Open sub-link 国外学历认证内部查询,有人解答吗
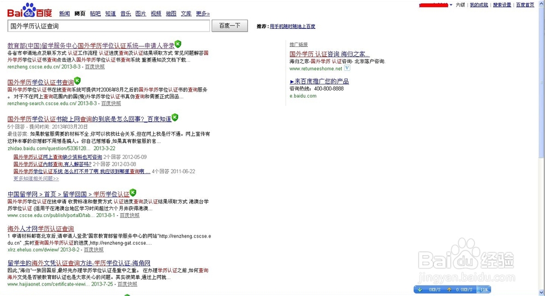This screenshot has height=296, width=545. [x=52, y=164]
